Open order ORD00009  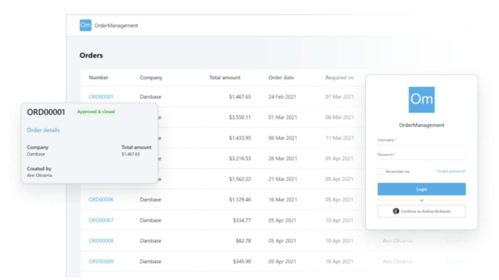pyautogui.click(x=100, y=261)
